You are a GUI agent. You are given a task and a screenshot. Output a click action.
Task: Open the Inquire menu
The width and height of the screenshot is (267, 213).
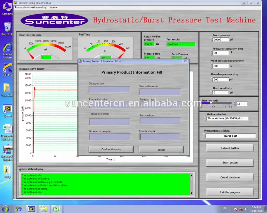tap(53, 7)
